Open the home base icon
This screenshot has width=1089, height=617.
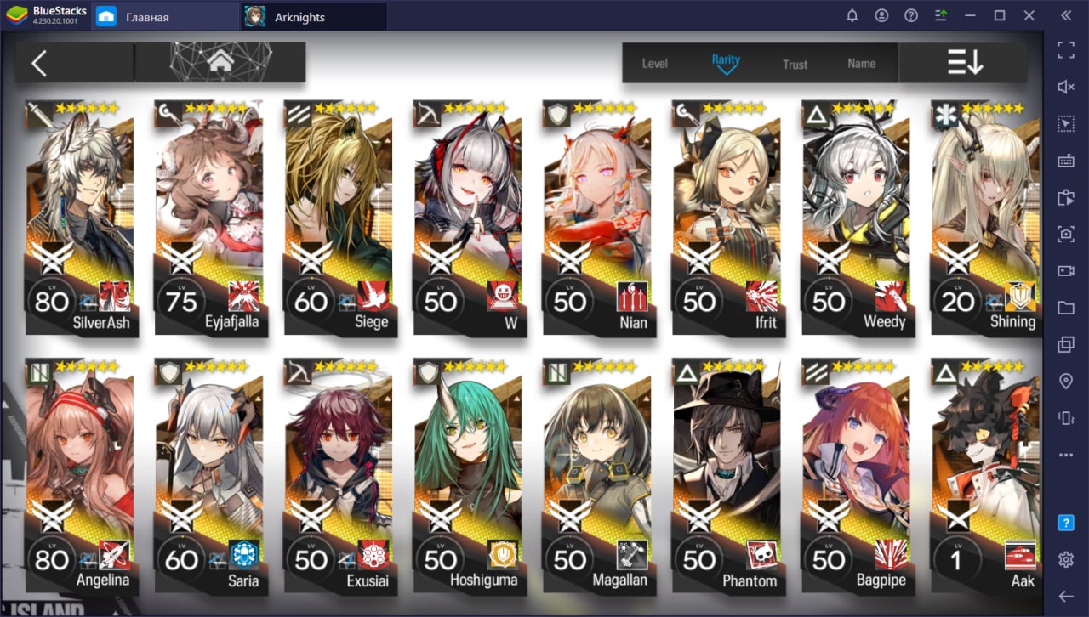(x=220, y=61)
